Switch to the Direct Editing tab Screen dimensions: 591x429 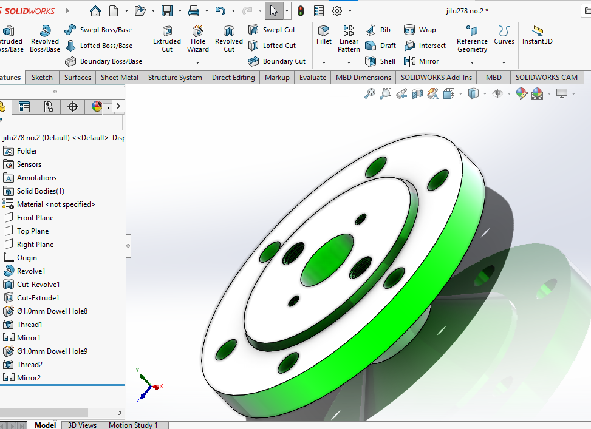click(233, 78)
